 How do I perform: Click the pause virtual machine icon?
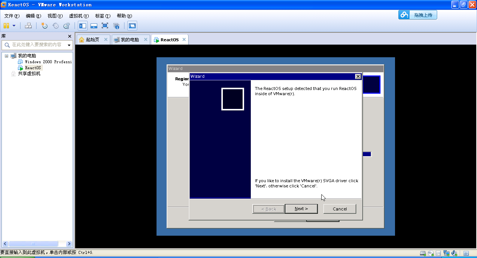pos(6,26)
